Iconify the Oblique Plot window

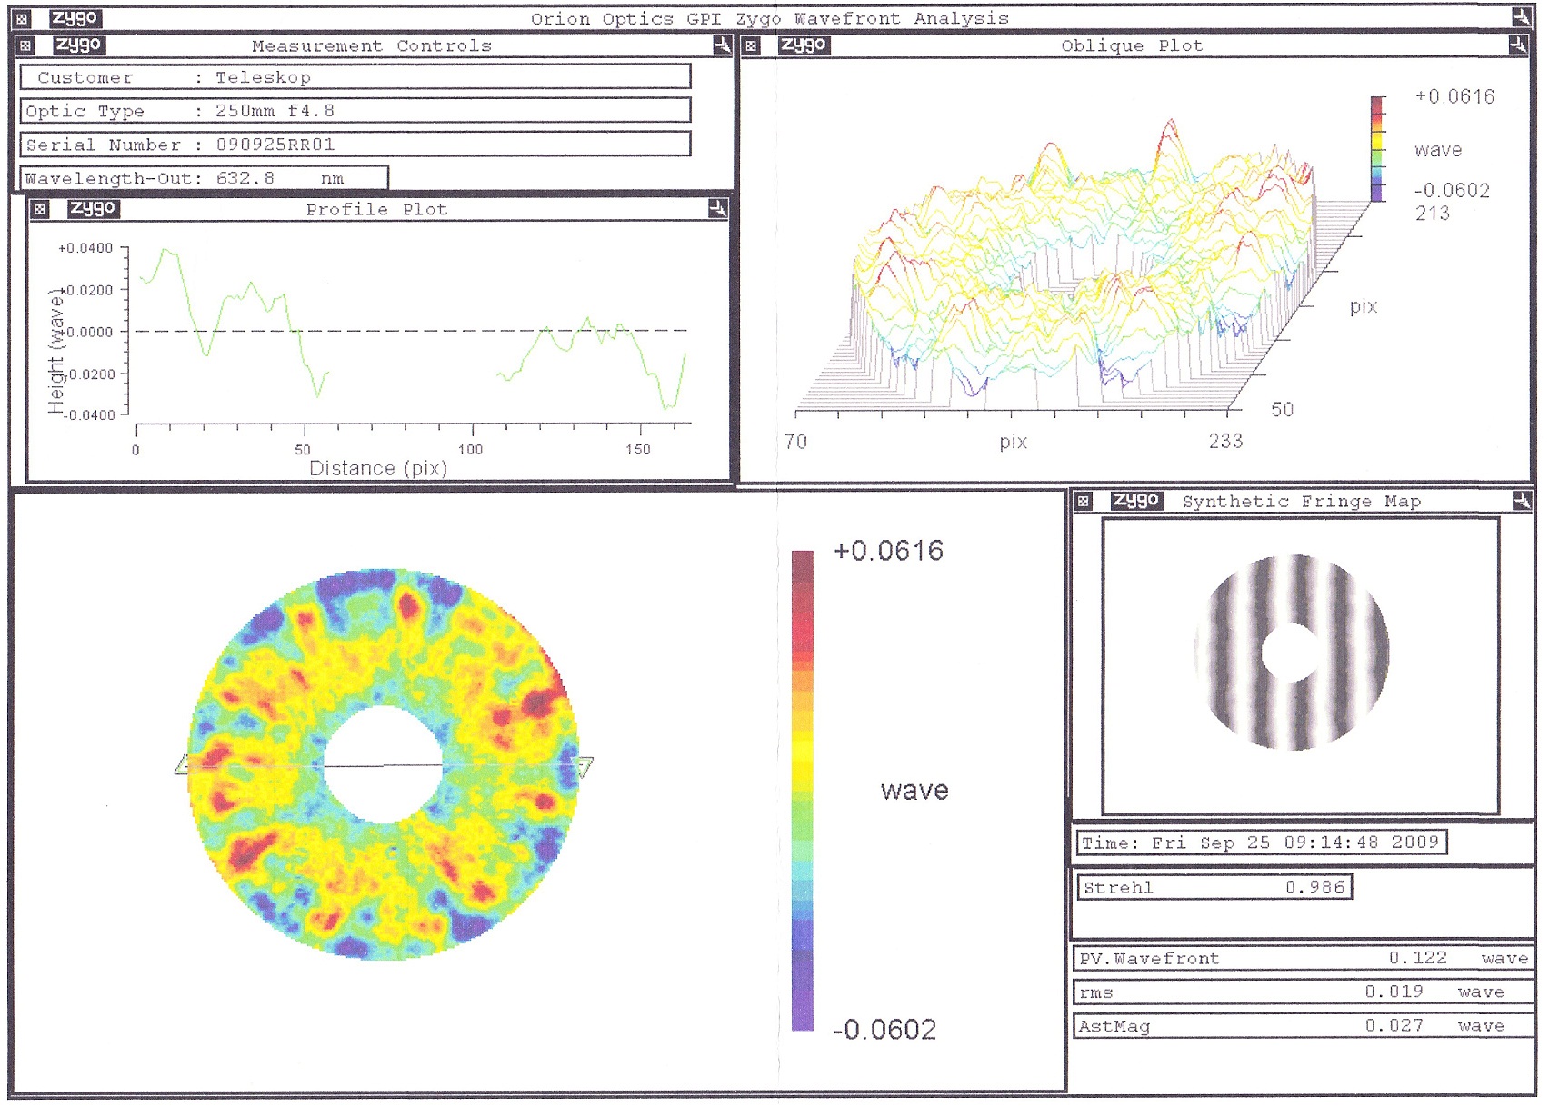[1518, 45]
